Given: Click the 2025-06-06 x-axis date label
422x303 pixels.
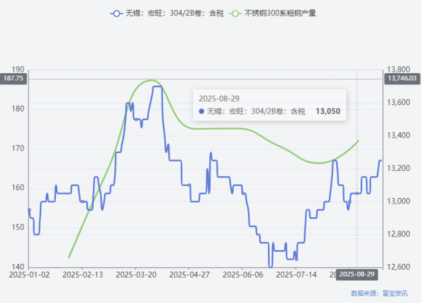Looking at the screenshot, I should click(x=243, y=274).
